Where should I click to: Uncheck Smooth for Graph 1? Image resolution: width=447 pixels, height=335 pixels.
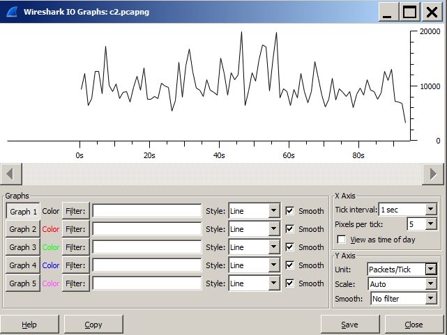pyautogui.click(x=290, y=211)
